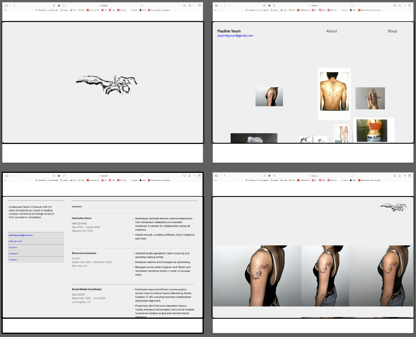Open the plan bookmark in the arm tattoo gallery frame
The height and width of the screenshot is (337, 416).
pos(352,180)
